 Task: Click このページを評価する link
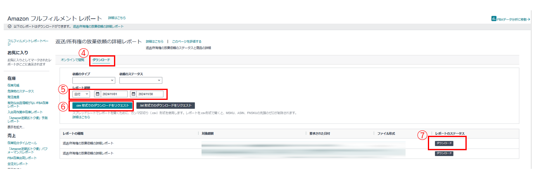(187, 42)
